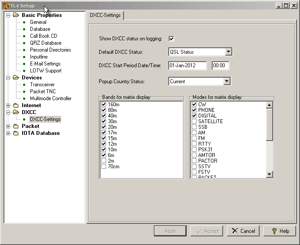Collapse the DXCC tree node

point(8,112)
